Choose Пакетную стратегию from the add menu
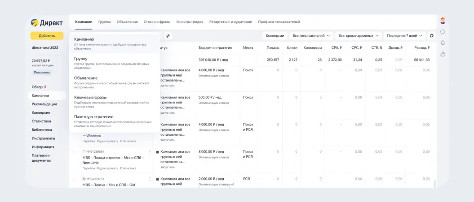Image resolution: width=474 pixels, height=202 pixels. [115, 121]
